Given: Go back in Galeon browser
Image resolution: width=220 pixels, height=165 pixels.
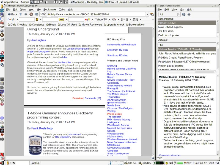Looking at the screenshot, I should (12, 14).
